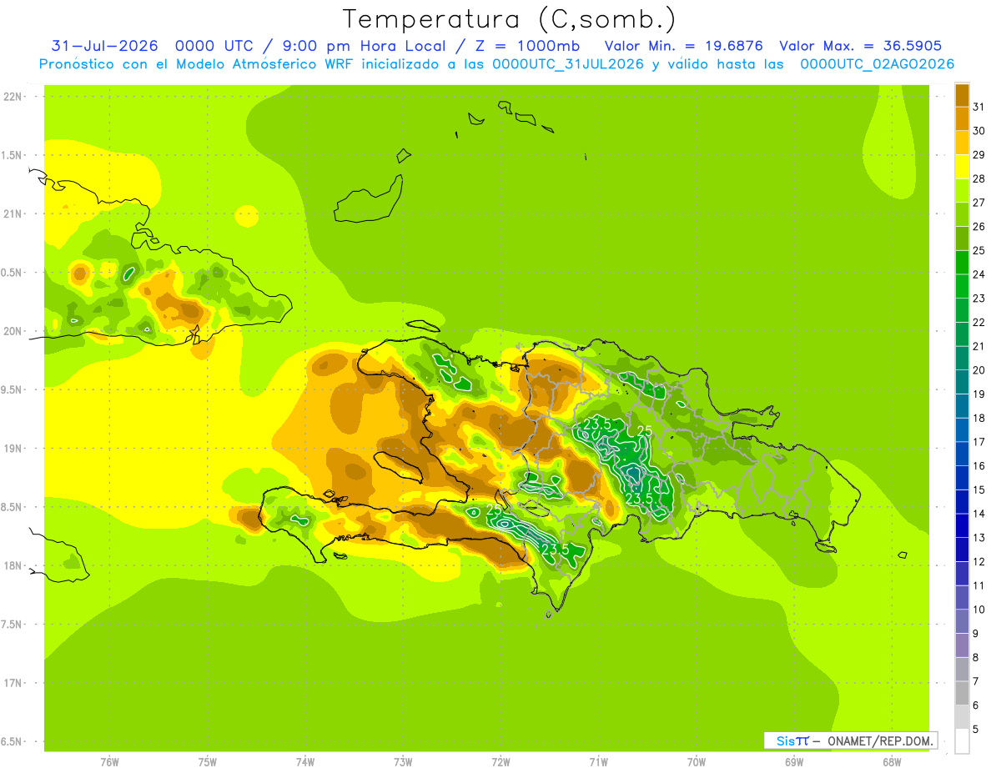
Task: Click the latitude label "21N"
Action: pos(12,214)
